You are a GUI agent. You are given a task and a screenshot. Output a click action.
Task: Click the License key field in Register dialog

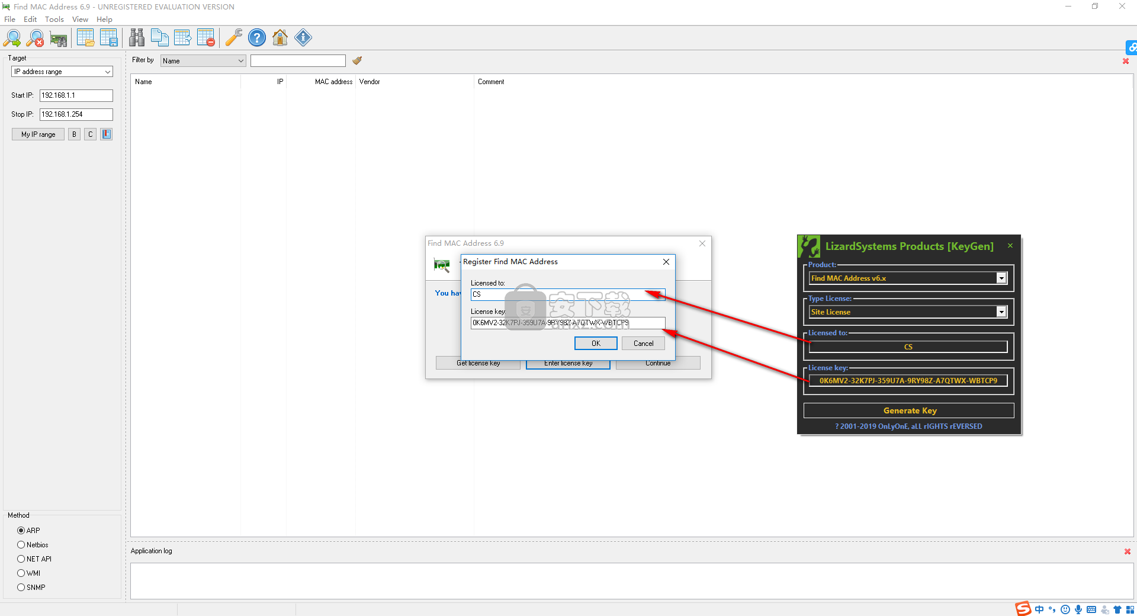tap(568, 323)
